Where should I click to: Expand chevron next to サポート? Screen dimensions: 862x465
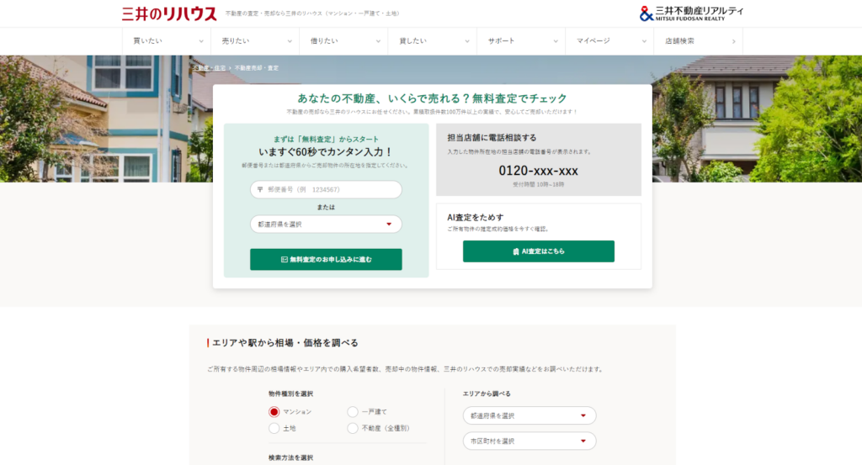pyautogui.click(x=556, y=42)
